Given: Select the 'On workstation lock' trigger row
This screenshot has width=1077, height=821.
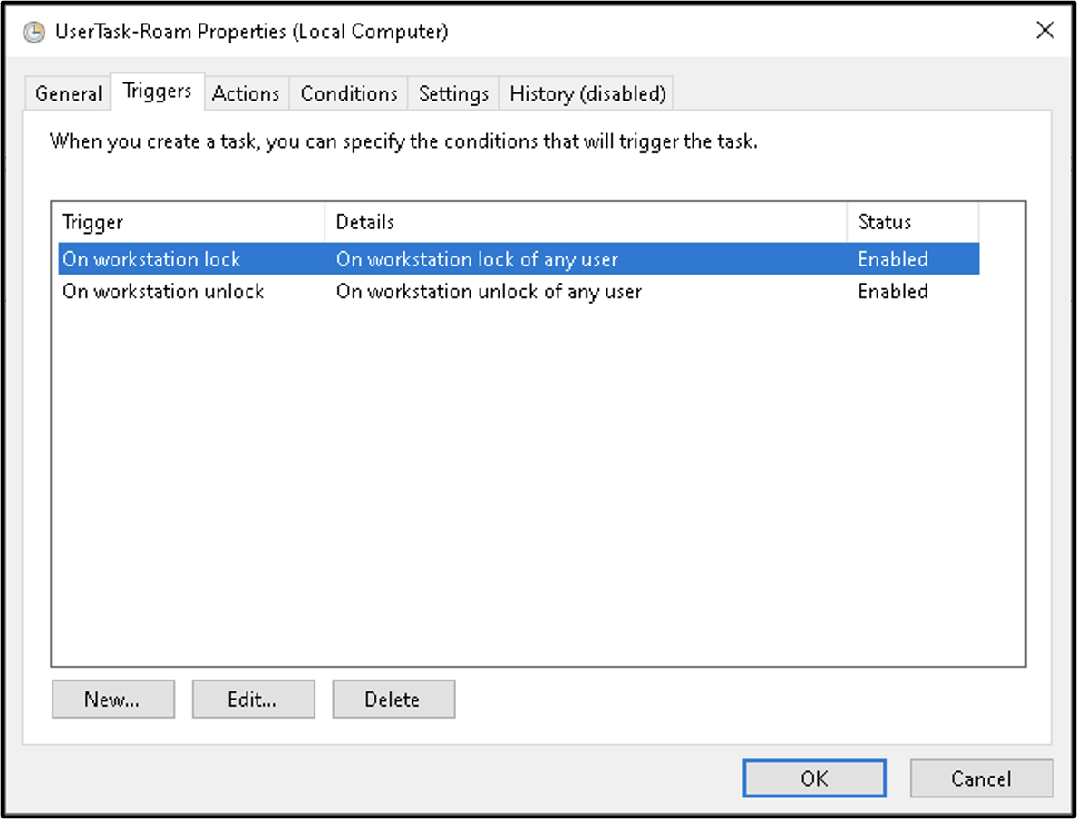Looking at the screenshot, I should pos(151,259).
